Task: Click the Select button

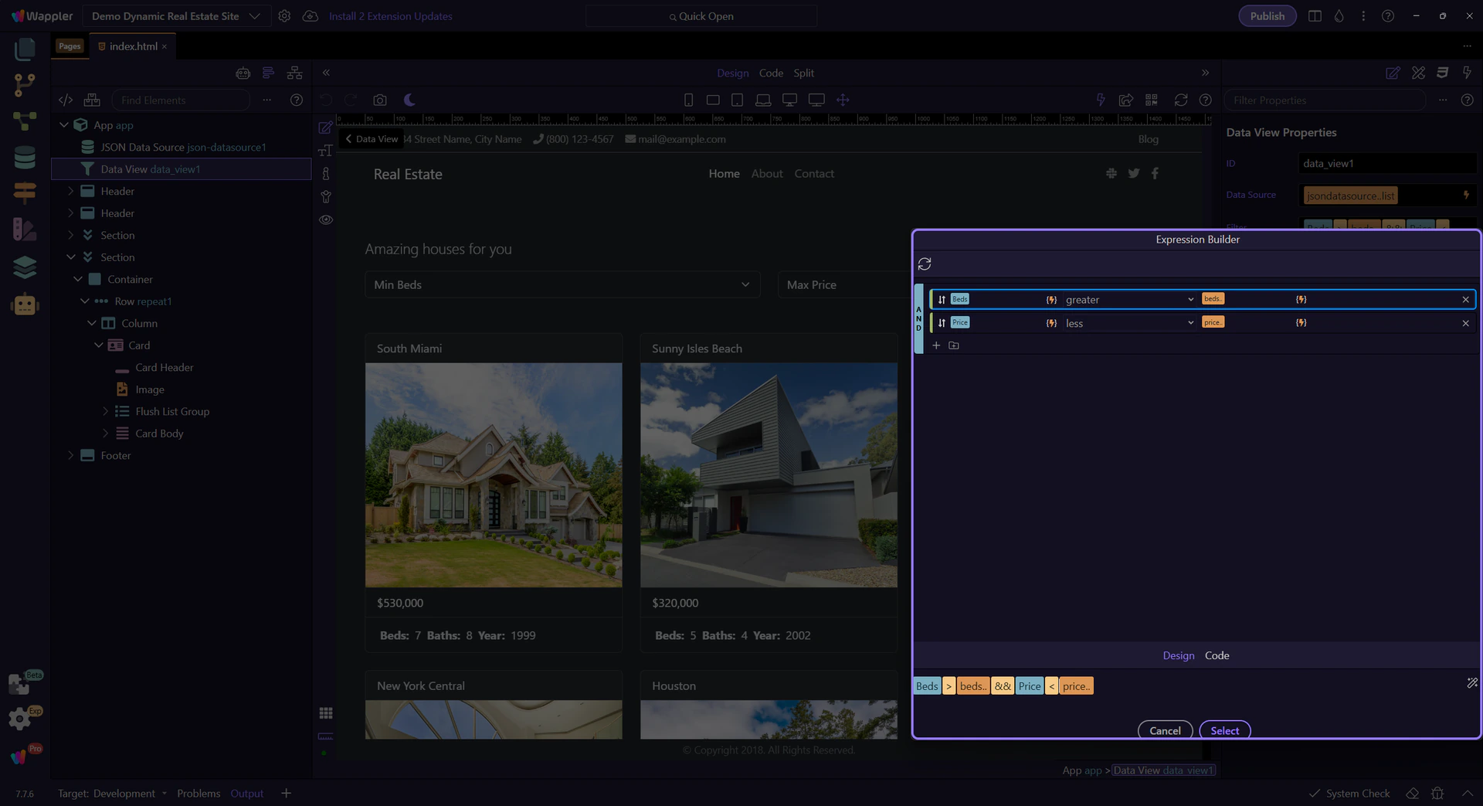Action: (1224, 730)
